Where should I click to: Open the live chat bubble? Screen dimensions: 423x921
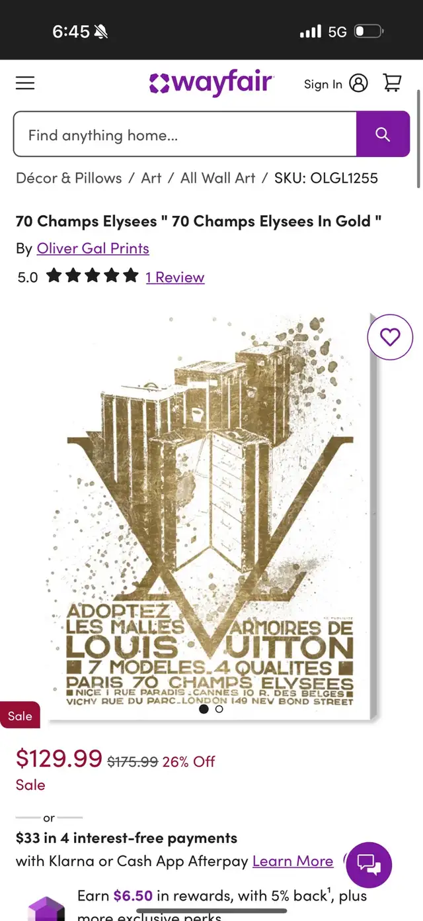369,865
